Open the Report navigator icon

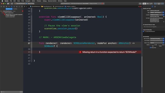pos(22,6)
